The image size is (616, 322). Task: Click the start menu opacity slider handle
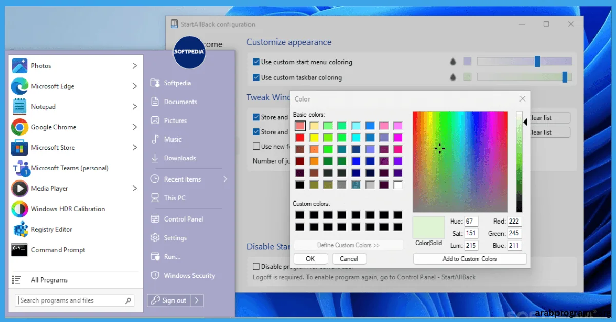pyautogui.click(x=537, y=62)
